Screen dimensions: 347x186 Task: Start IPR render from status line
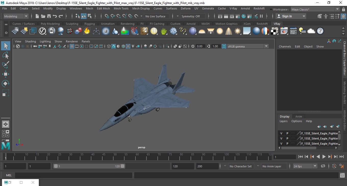tap(232, 16)
